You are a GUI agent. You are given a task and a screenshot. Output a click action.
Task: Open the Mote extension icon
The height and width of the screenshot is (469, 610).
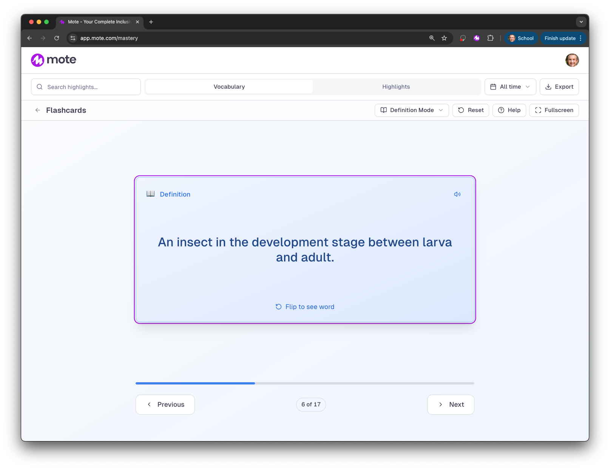pyautogui.click(x=477, y=38)
